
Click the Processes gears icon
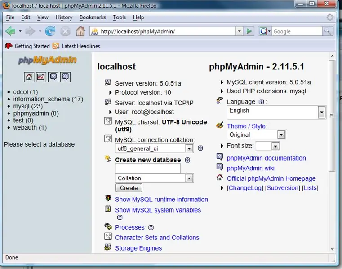click(108, 226)
